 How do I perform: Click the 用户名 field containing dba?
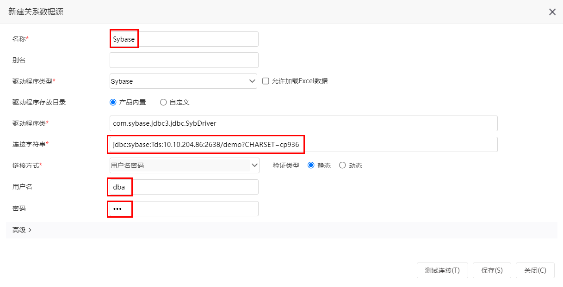point(184,187)
